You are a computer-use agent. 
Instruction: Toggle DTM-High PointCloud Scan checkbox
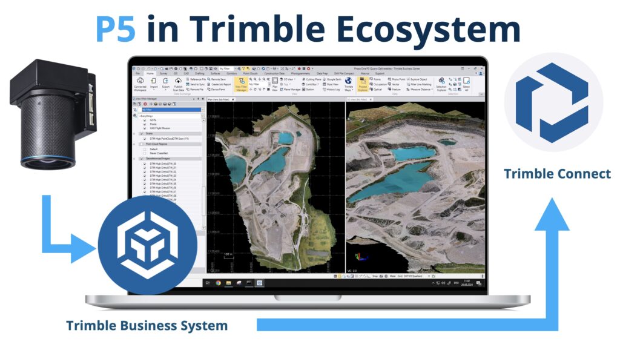[145, 139]
